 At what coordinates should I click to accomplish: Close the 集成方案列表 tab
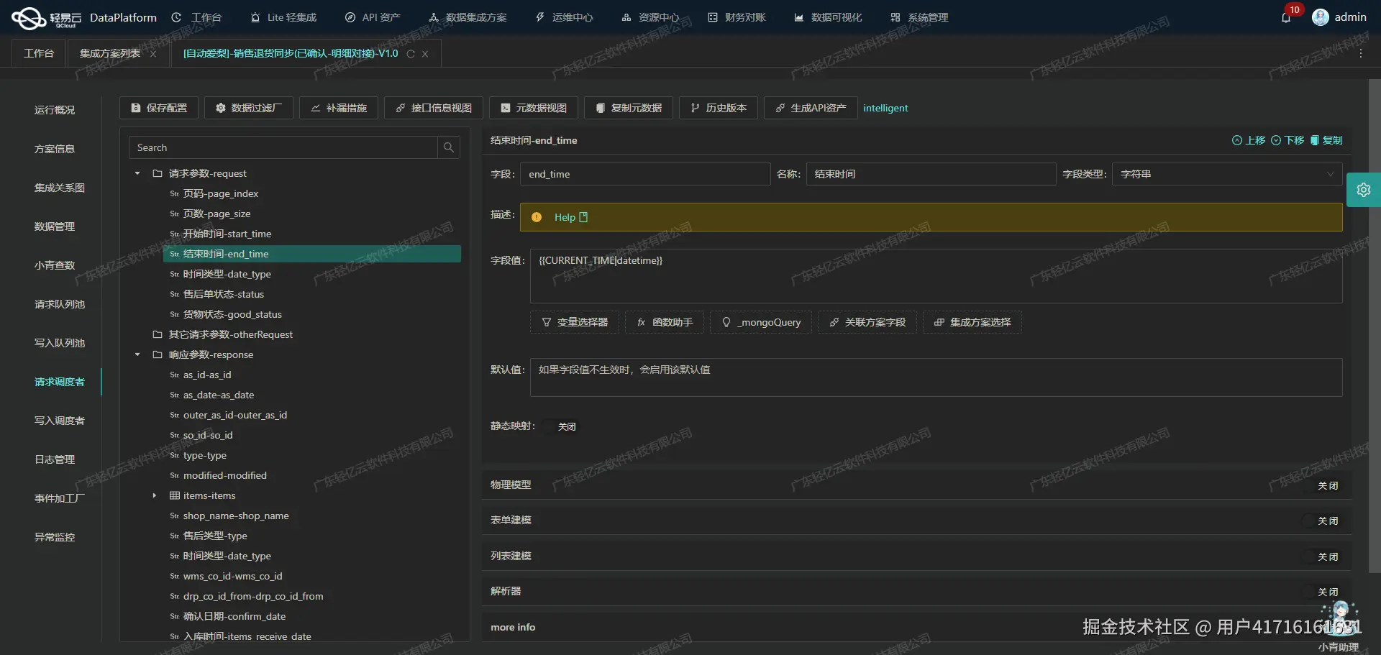(x=153, y=54)
